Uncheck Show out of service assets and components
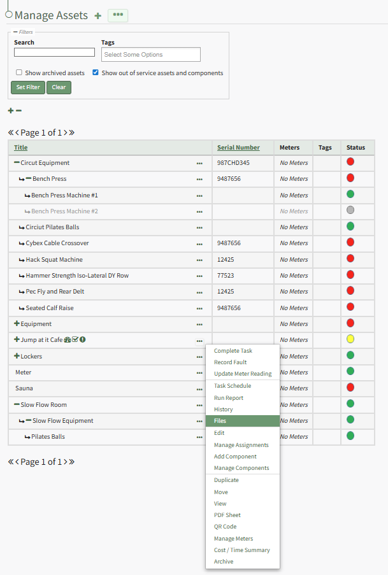388x575 pixels. click(x=96, y=73)
